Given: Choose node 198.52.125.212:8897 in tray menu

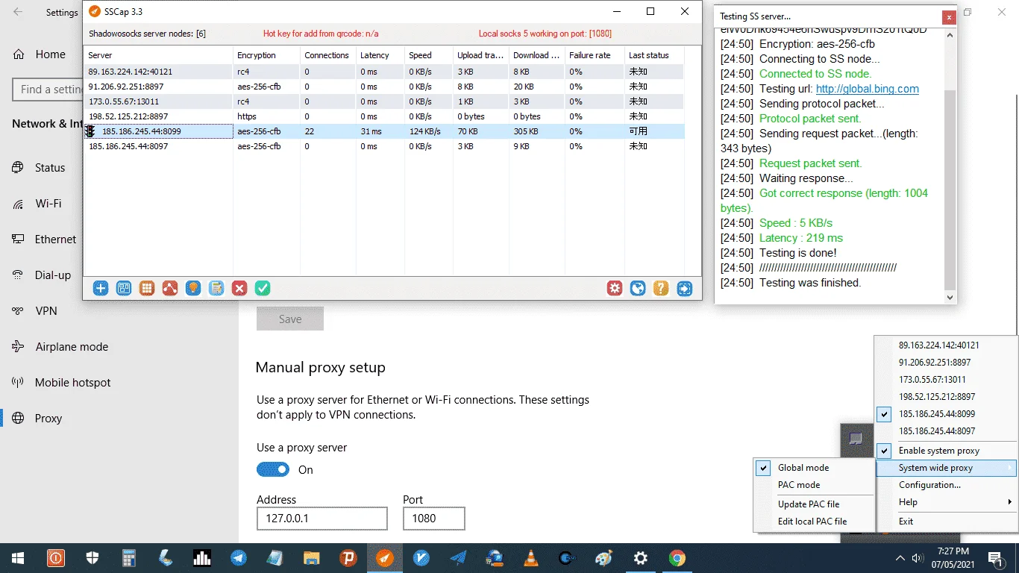Looking at the screenshot, I should click(x=946, y=397).
